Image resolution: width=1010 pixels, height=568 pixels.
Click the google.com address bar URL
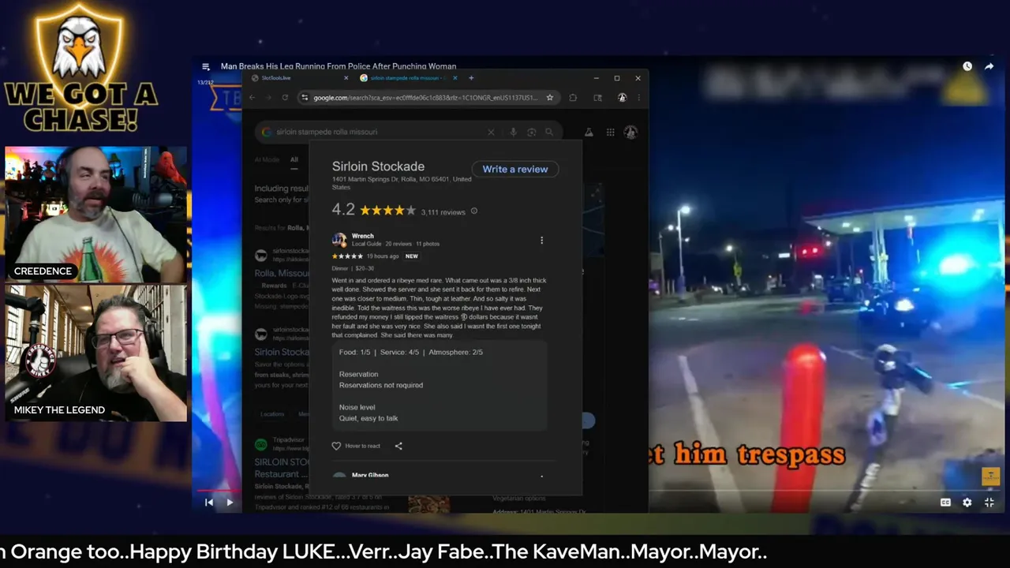425,98
